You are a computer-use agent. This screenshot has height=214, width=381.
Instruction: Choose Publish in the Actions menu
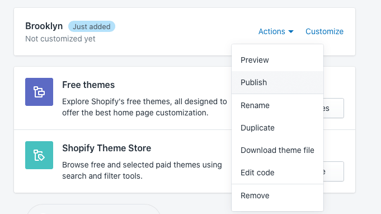point(277,82)
